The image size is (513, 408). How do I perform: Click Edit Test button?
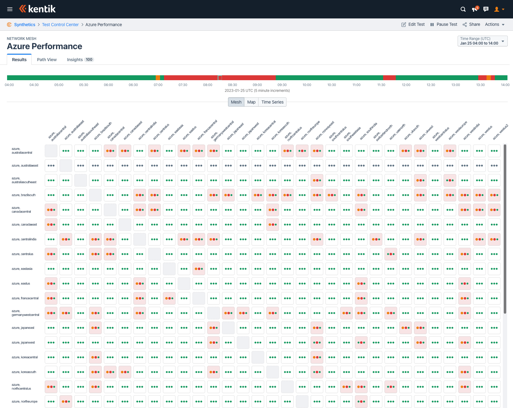click(413, 25)
